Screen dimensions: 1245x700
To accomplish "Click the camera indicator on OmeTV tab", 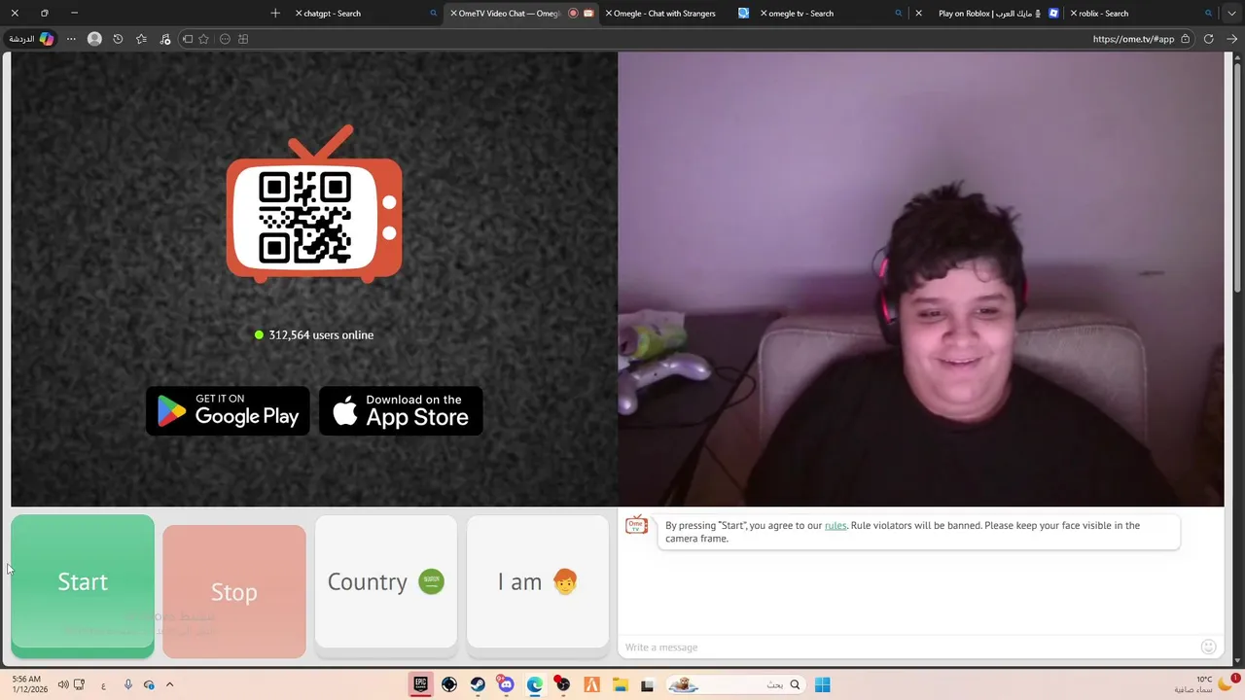I will click(x=588, y=14).
